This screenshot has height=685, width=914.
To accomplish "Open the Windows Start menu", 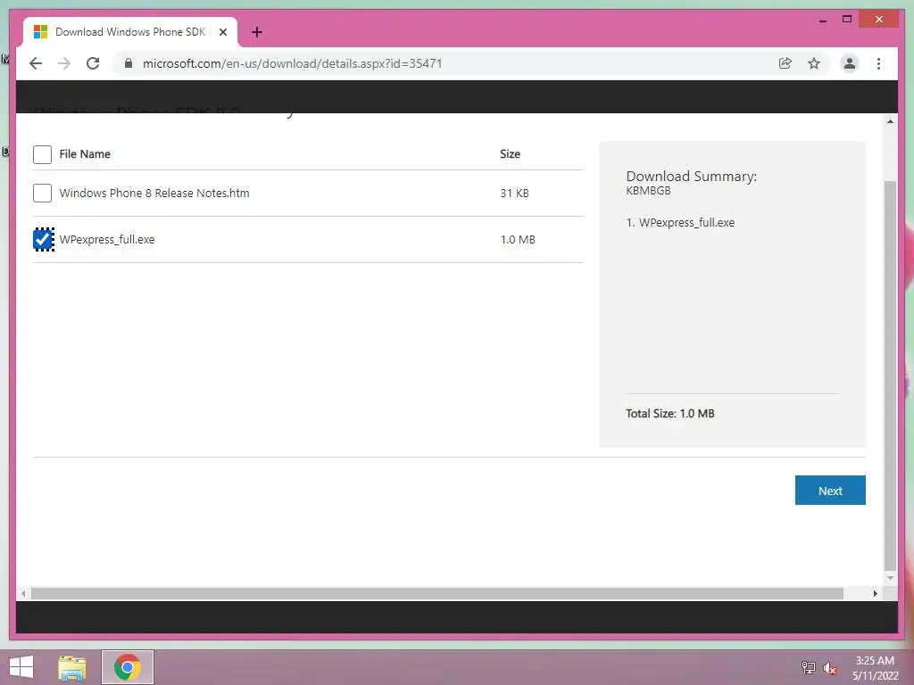I will point(21,667).
